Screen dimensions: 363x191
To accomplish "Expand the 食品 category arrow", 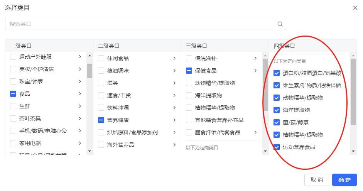I will coord(80,94).
